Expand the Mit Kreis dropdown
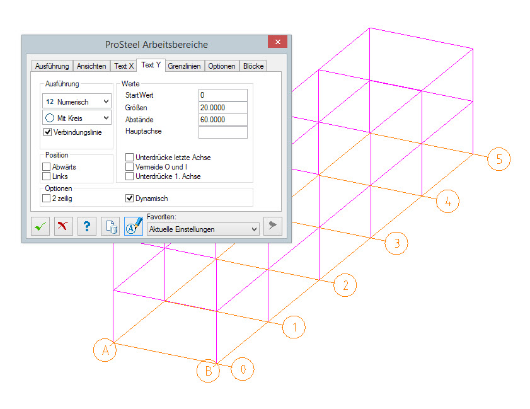This screenshot has height=409, width=530. point(77,118)
